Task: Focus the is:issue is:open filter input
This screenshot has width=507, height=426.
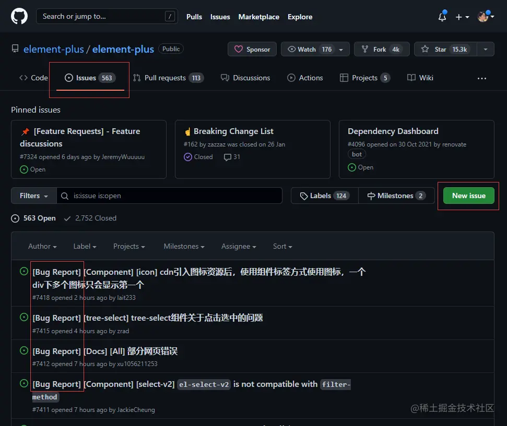Action: (x=169, y=196)
